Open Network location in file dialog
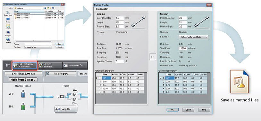The height and width of the screenshot is (121, 261). [x=8, y=41]
